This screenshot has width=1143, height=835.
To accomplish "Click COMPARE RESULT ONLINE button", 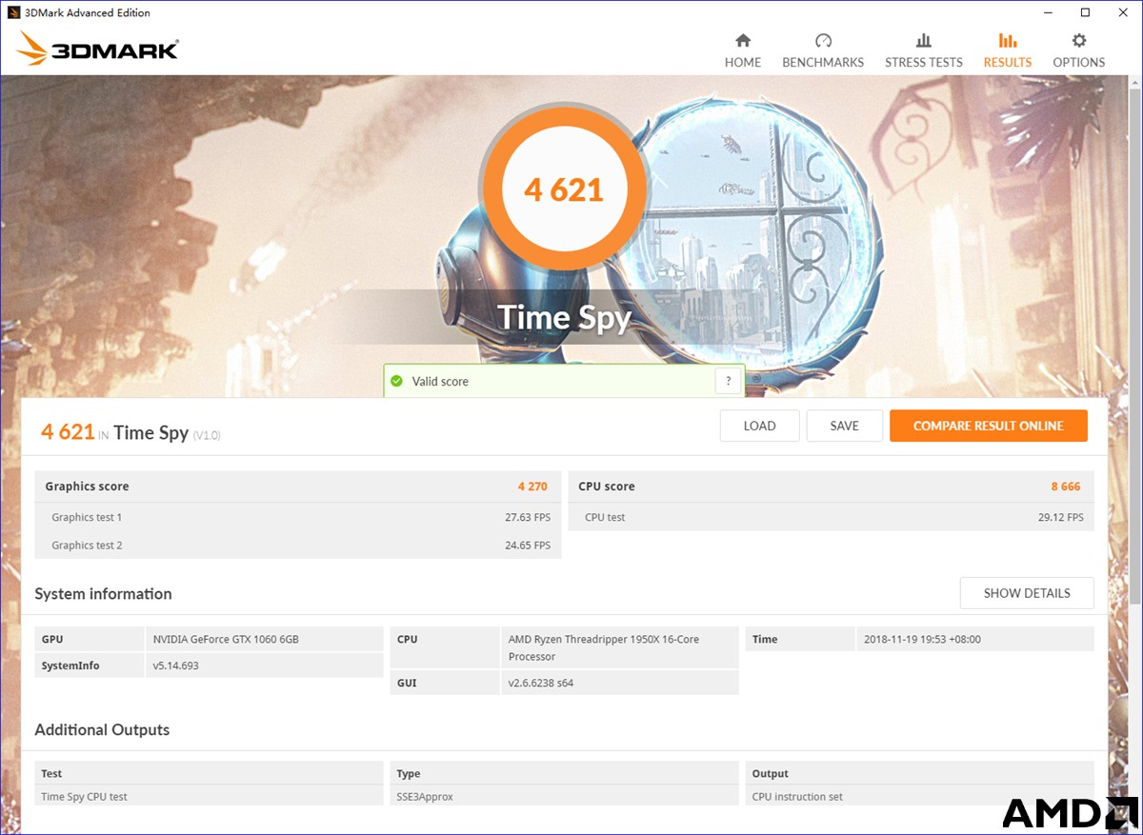I will pos(989,426).
